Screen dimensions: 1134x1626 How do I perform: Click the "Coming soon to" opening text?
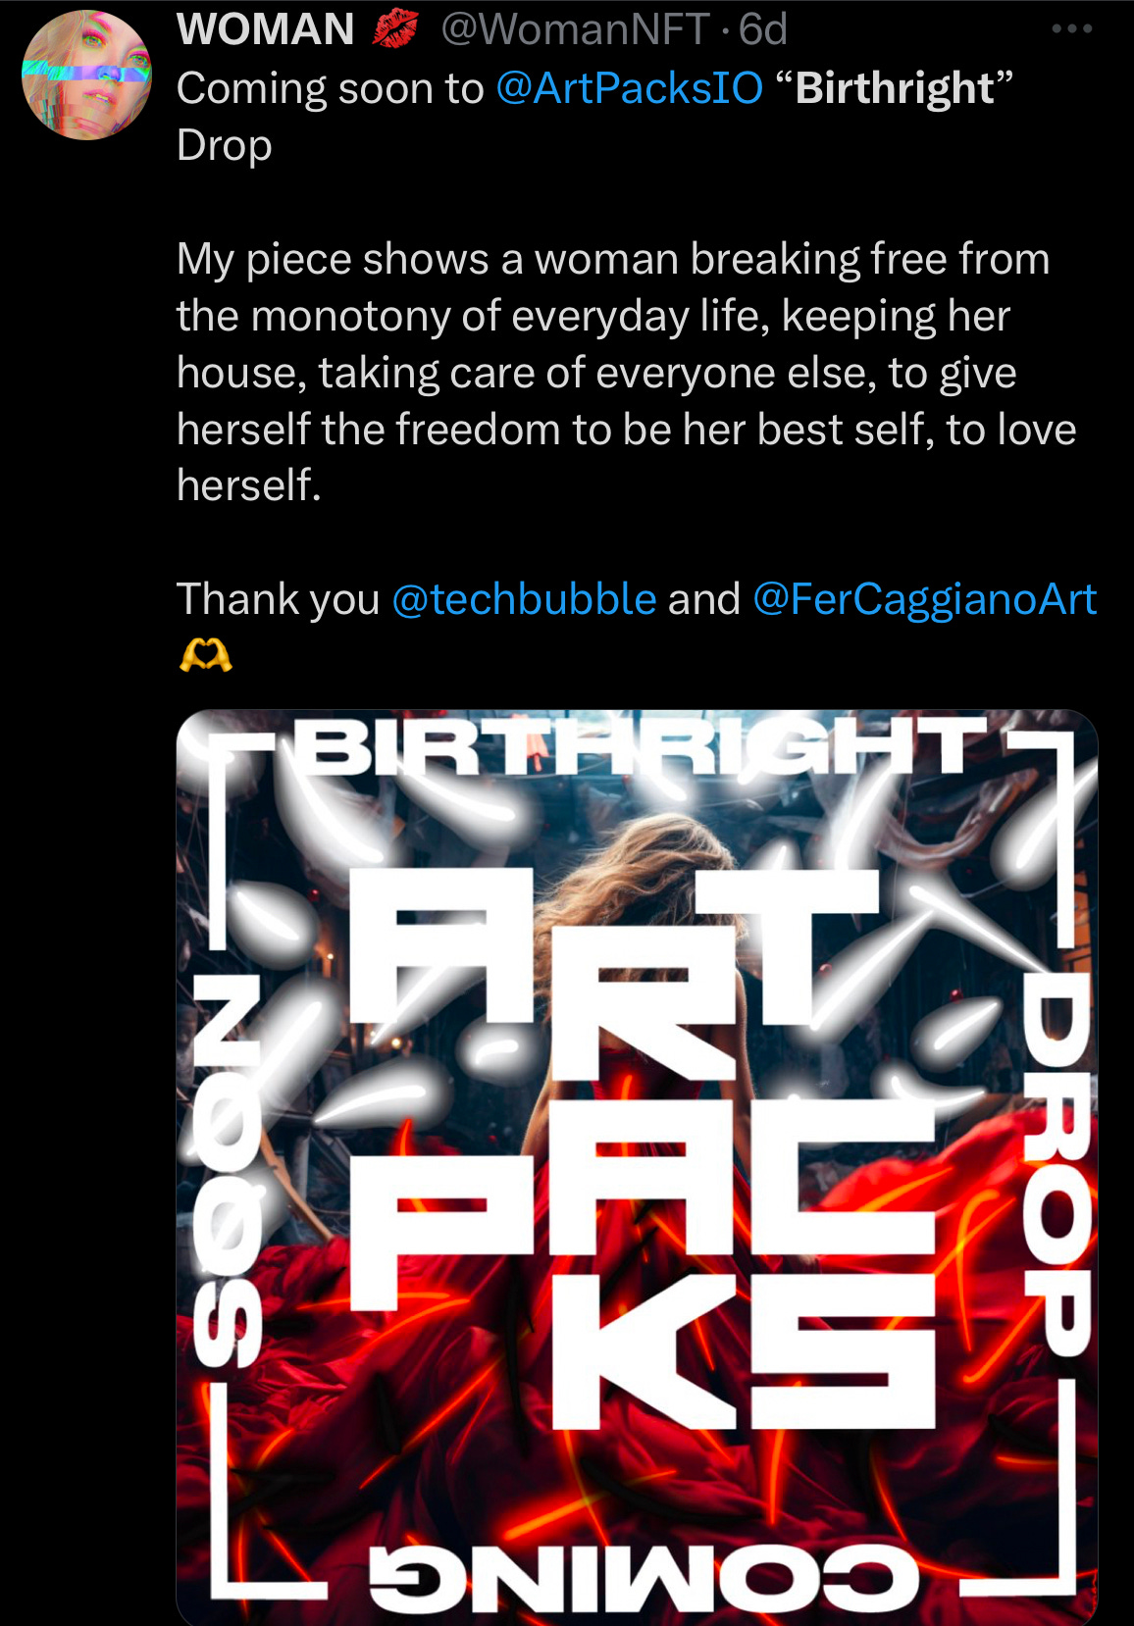pyautogui.click(x=330, y=88)
